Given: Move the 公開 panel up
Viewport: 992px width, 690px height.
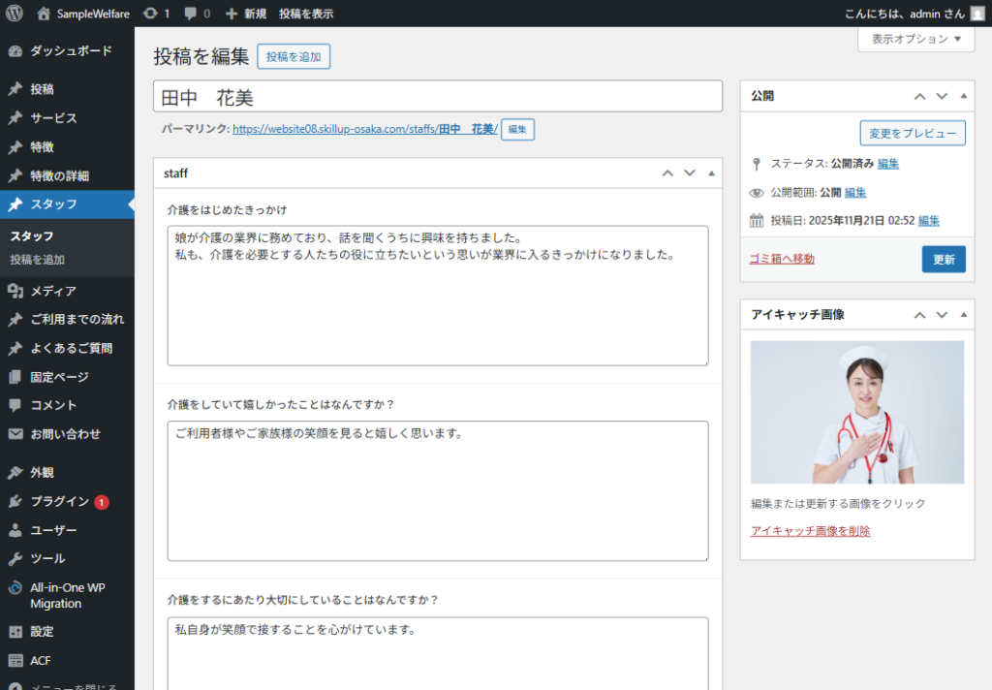Looking at the screenshot, I should pyautogui.click(x=919, y=96).
